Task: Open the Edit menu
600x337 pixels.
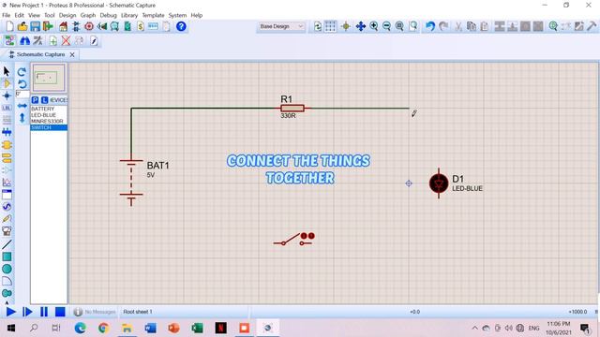Action: 19,15
